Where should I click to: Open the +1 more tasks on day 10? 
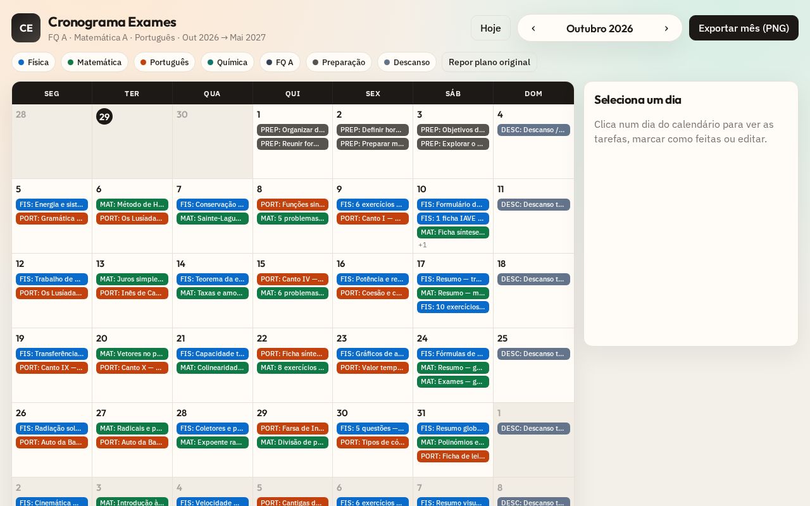423,245
